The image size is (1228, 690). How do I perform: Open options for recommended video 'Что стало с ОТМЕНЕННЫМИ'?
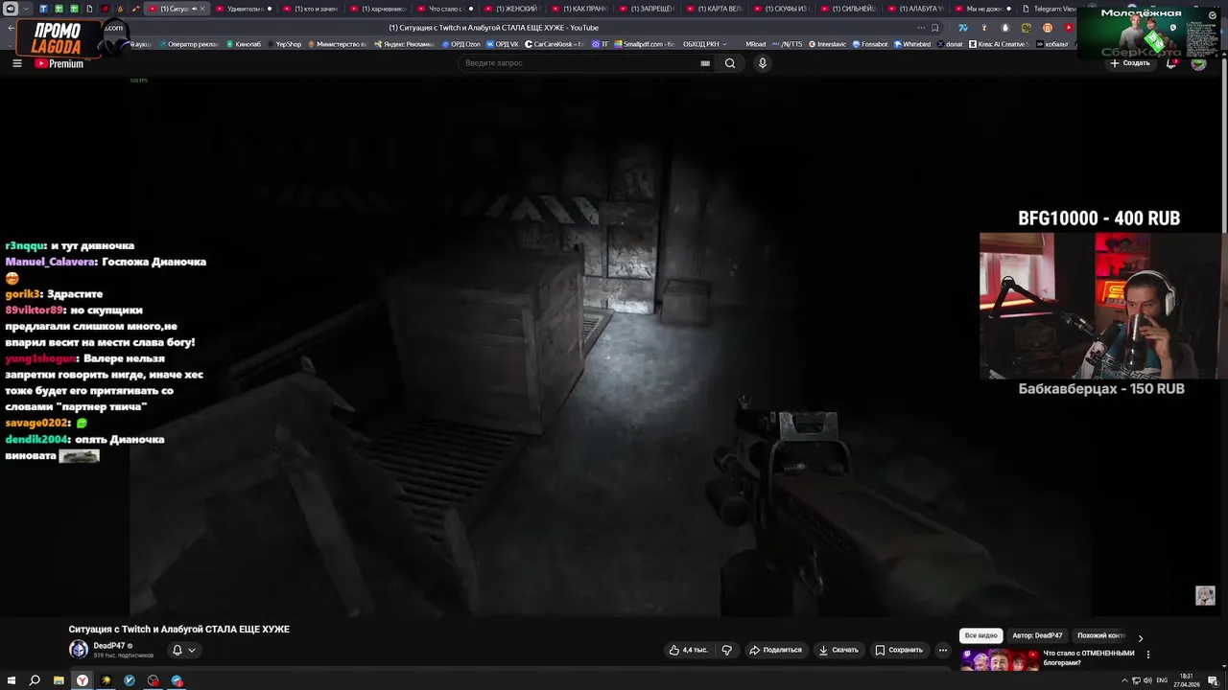pyautogui.click(x=1148, y=655)
